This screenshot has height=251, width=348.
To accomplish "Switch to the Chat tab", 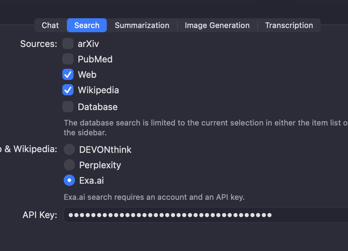I will (50, 26).
